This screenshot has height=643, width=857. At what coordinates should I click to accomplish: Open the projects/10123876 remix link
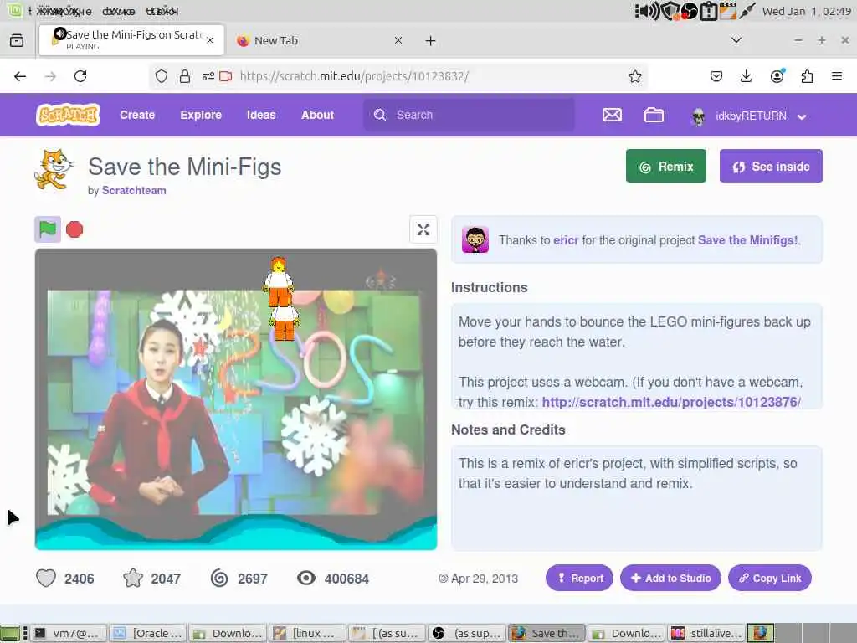coord(671,402)
